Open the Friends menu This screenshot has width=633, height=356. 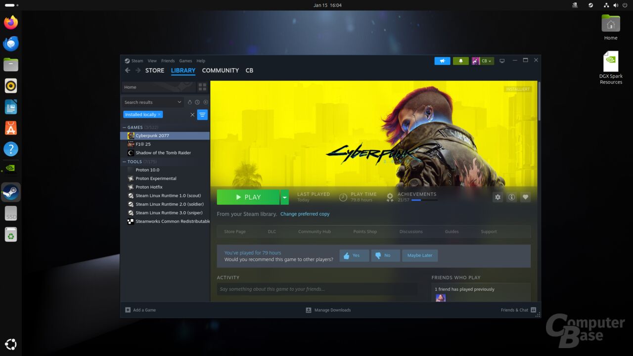168,61
